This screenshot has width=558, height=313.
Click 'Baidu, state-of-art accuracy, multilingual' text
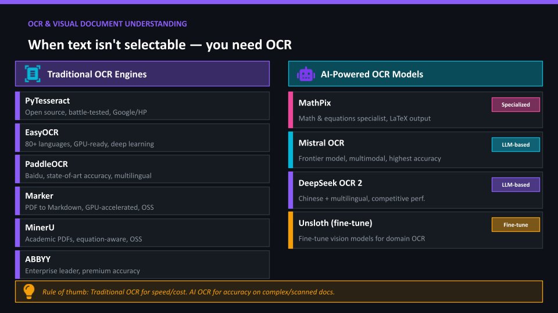(88, 176)
